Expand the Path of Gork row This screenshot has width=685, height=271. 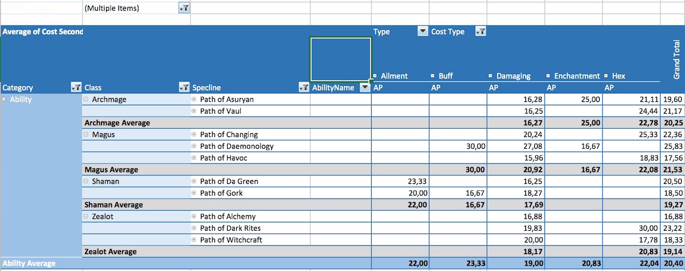194,193
